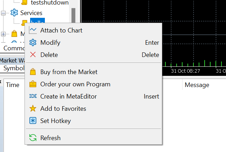
Task: Select the testshutdown script item
Action: [50, 2]
